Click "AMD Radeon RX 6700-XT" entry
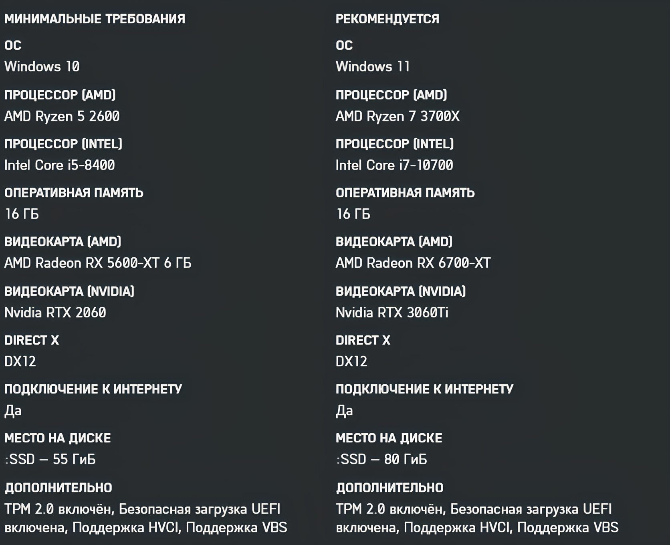This screenshot has height=545, width=670. [413, 263]
